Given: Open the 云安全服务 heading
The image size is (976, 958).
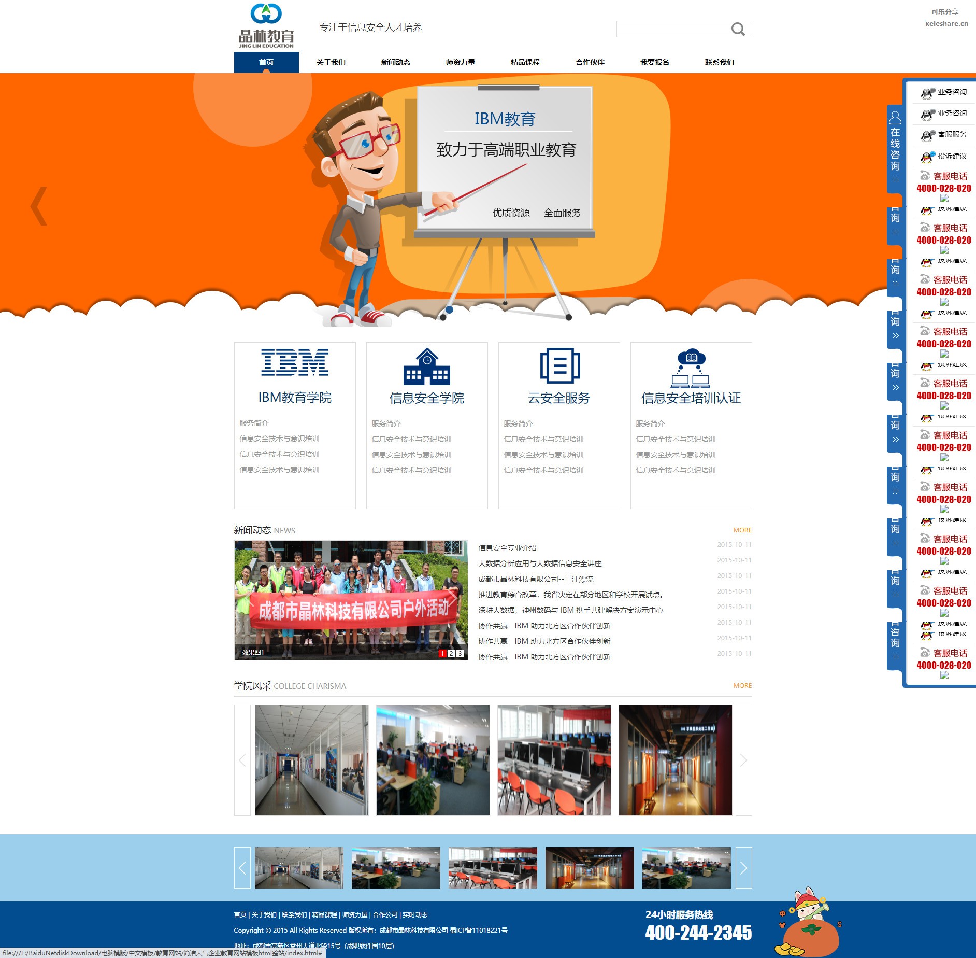Looking at the screenshot, I should pos(559,398).
